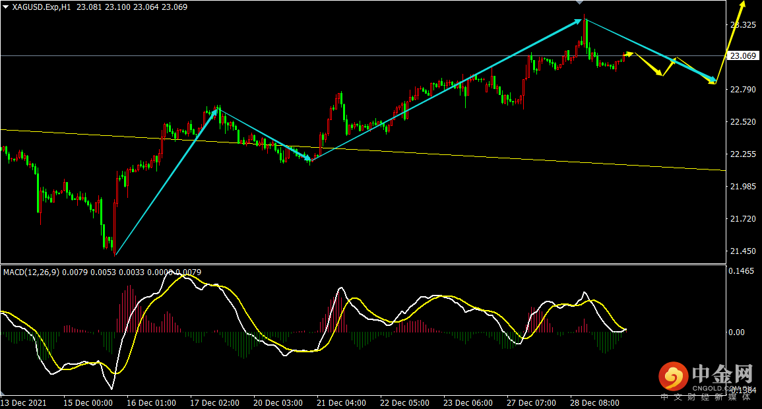Click the 22.520 price scale value

pyautogui.click(x=743, y=122)
